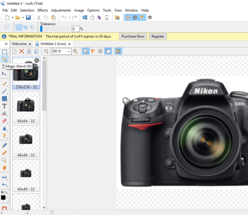The image size is (248, 215).
Task: Delete image with the red X button
Action: 21,51
